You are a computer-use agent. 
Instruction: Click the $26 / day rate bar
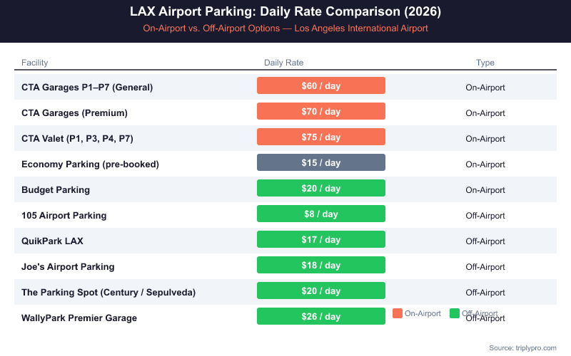[320, 316]
